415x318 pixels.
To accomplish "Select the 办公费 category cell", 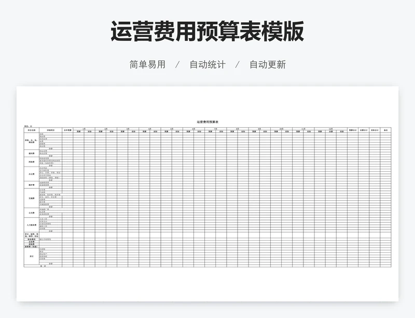I will coord(32,174).
